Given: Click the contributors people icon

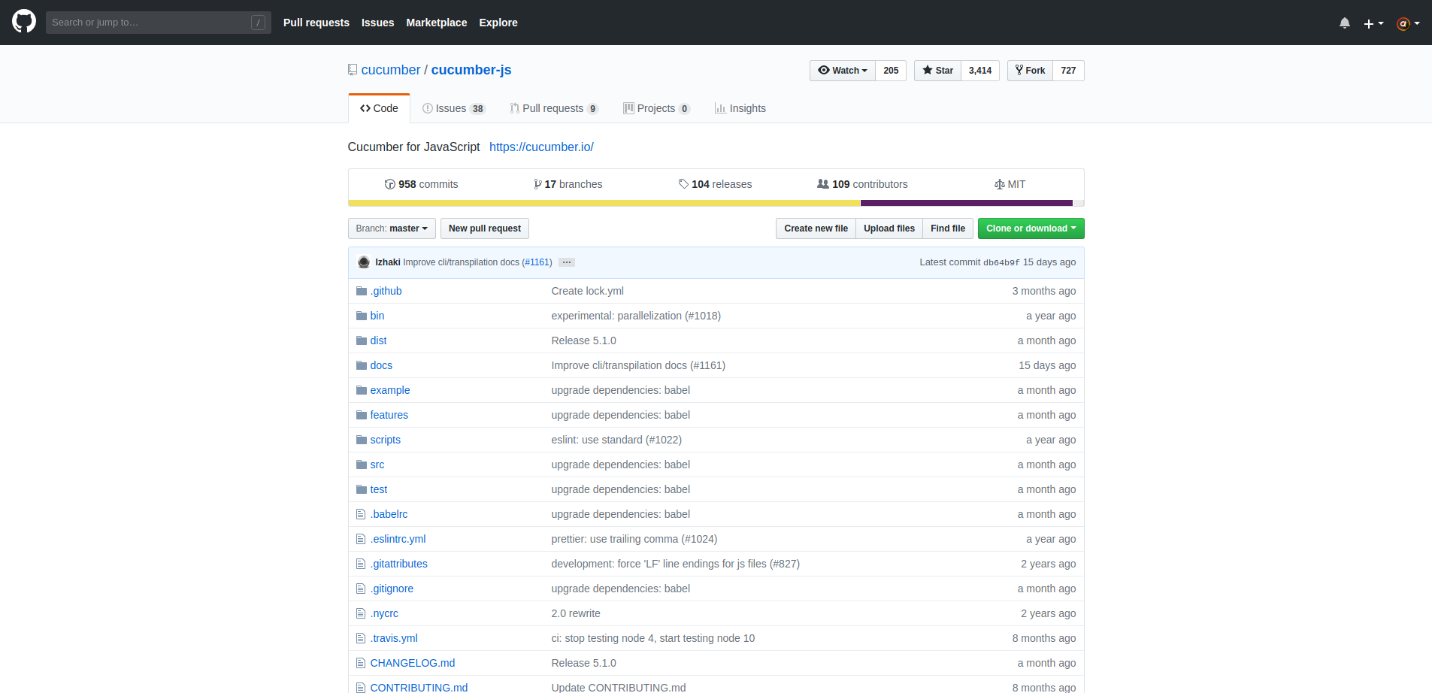Looking at the screenshot, I should point(823,184).
